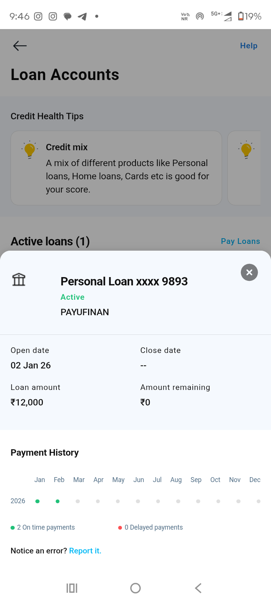271x604 pixels.
Task: Tap the Active loans (1) heading
Action: [50, 241]
